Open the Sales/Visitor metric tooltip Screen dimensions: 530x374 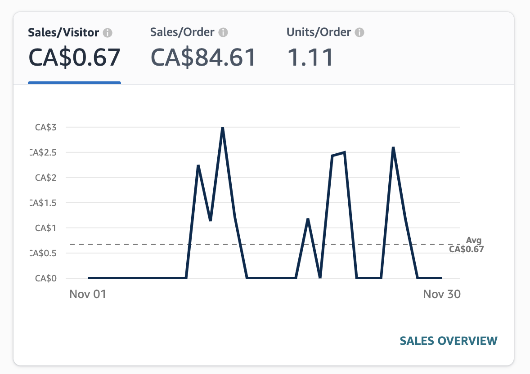coord(108,32)
